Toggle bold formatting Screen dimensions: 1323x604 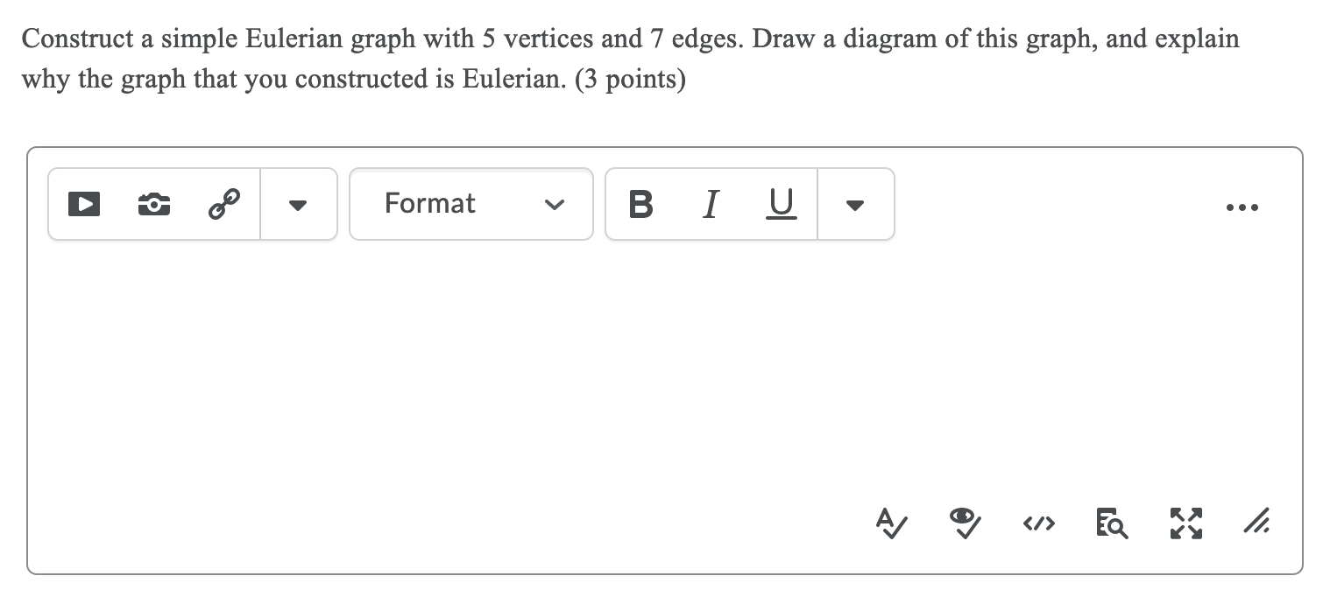[640, 204]
